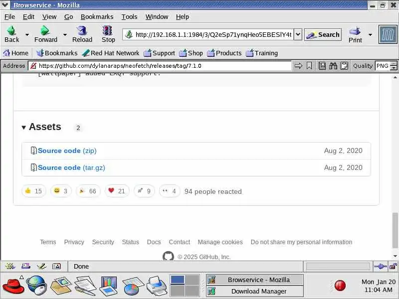Open the Forward history dropdown arrow
Screen dimensions: 399x299
click(x=65, y=34)
